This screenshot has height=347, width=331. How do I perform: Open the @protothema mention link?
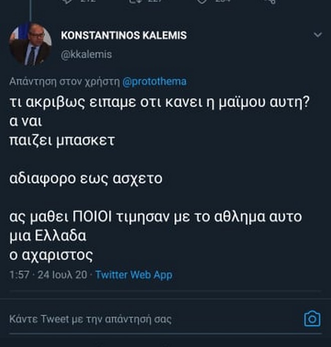pos(154,81)
